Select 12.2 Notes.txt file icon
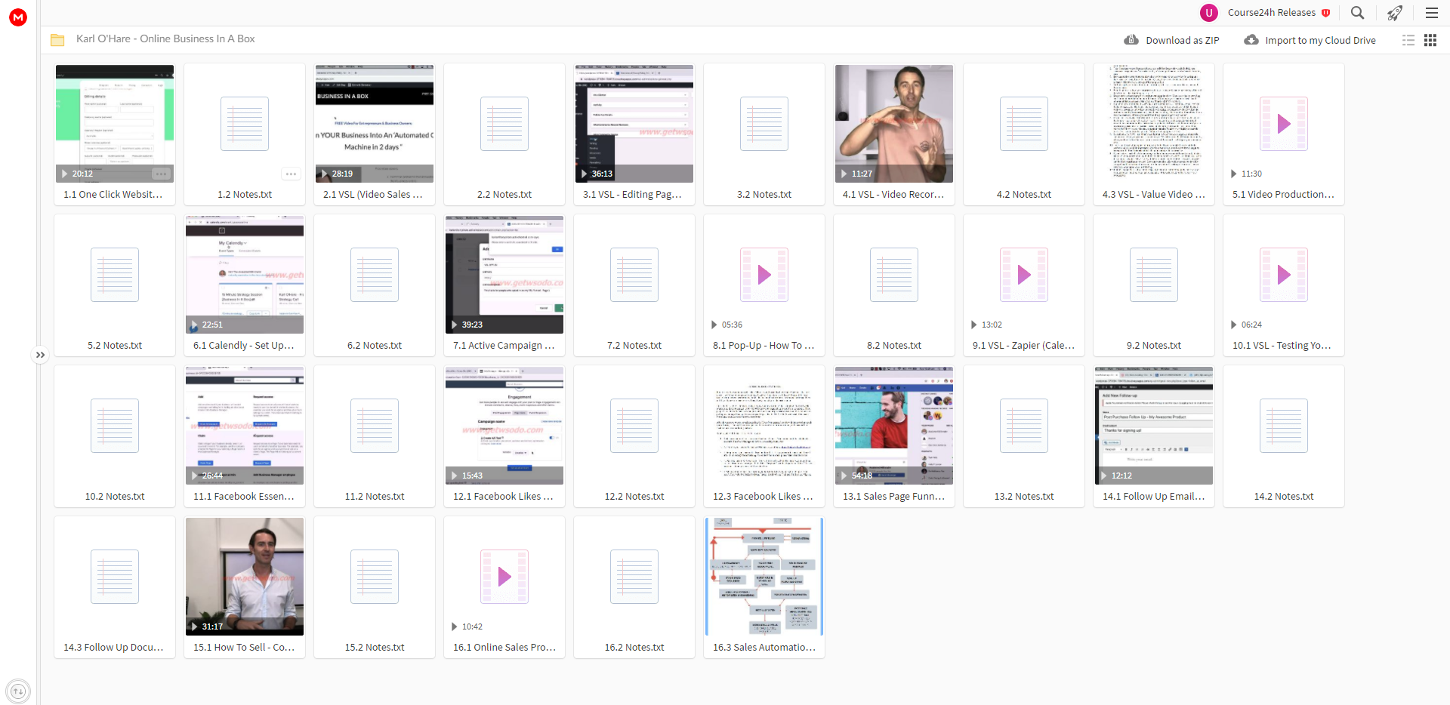This screenshot has height=705, width=1450. 634,426
